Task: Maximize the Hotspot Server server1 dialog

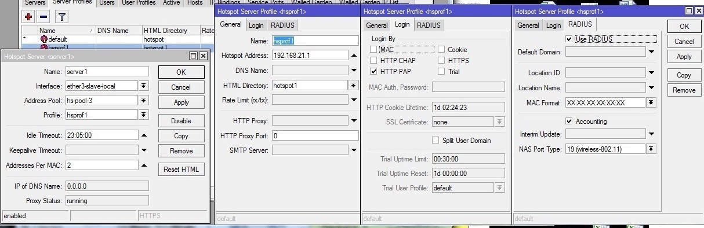Action: click(193, 56)
